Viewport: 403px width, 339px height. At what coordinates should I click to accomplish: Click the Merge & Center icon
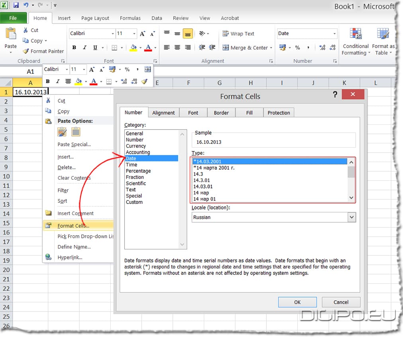tap(226, 47)
